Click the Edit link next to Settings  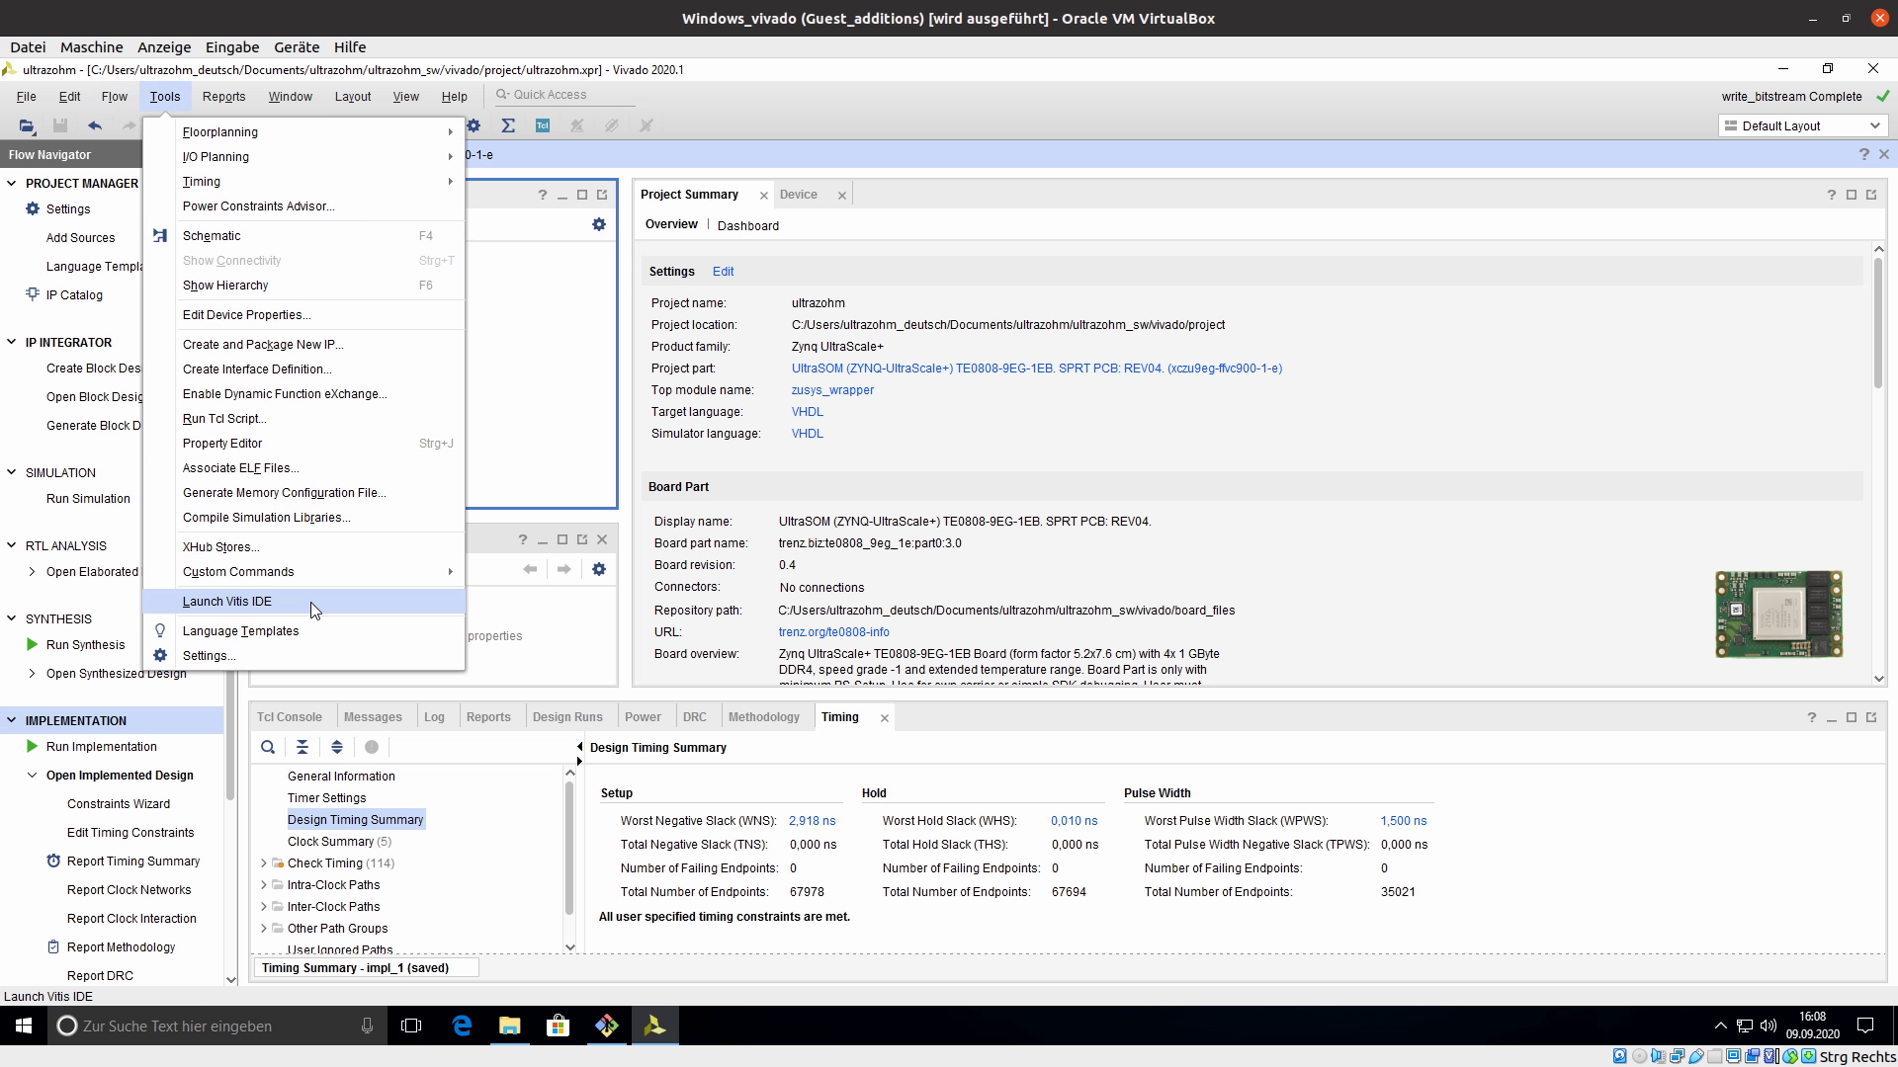coord(723,272)
